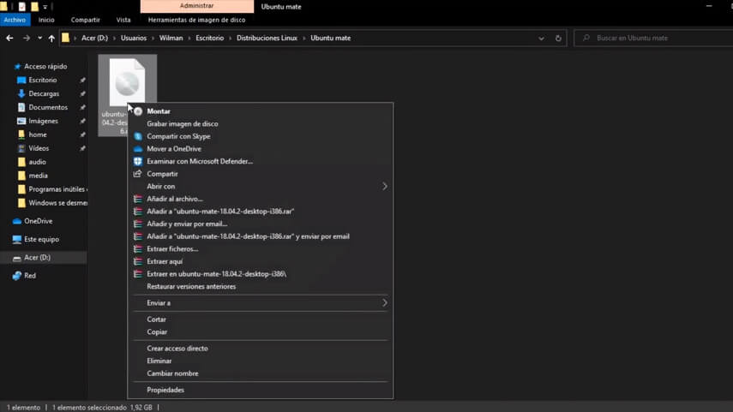Click the Administrar contextual tab
Screen dimensions: 733x412
coord(197,6)
